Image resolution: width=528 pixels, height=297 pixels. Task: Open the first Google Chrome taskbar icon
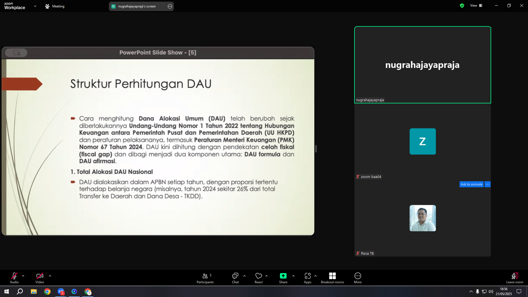[x=47, y=291]
